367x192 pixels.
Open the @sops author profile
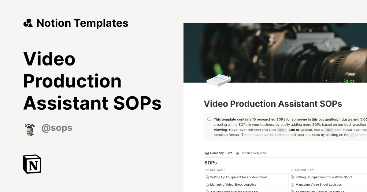(x=57, y=128)
